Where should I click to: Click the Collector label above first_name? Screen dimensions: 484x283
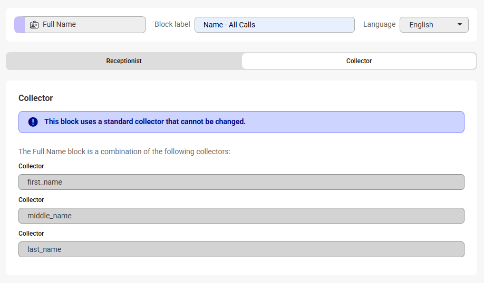tap(31, 166)
